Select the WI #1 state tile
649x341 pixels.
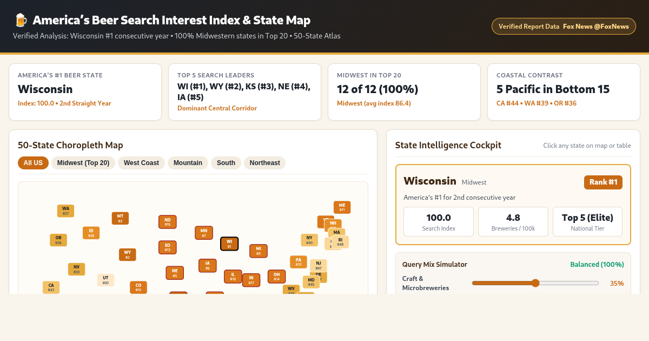[x=229, y=244]
